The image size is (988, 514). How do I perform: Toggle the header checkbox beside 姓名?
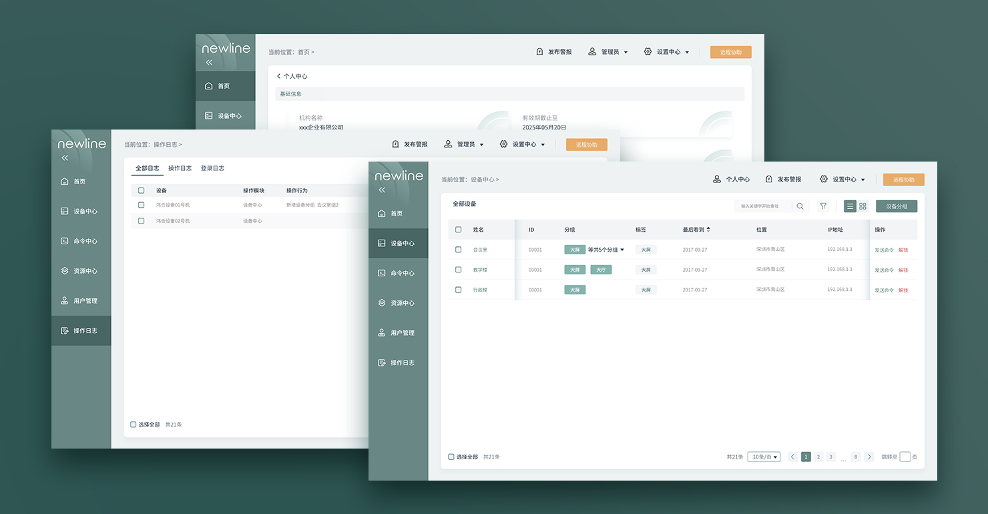point(458,230)
